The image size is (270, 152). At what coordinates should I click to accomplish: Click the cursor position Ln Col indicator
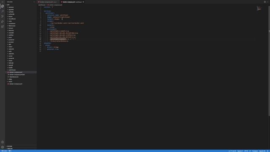(x=232, y=151)
